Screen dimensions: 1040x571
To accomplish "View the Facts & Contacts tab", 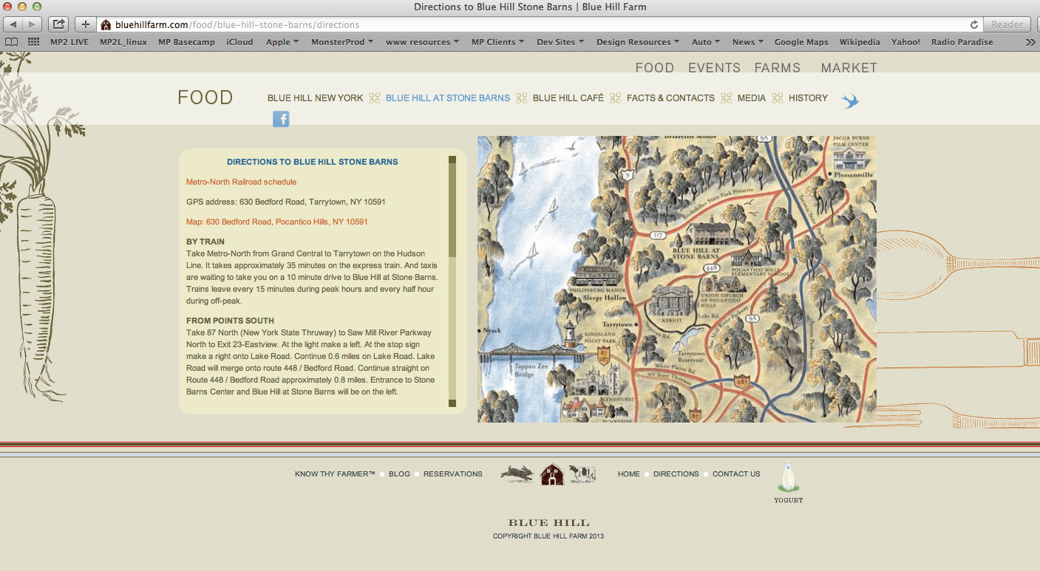I will click(670, 98).
